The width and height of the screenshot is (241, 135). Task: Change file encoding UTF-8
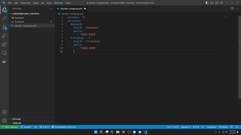point(196,127)
